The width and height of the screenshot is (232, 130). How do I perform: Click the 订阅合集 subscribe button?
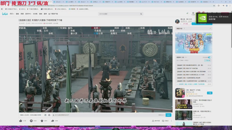tap(208, 60)
